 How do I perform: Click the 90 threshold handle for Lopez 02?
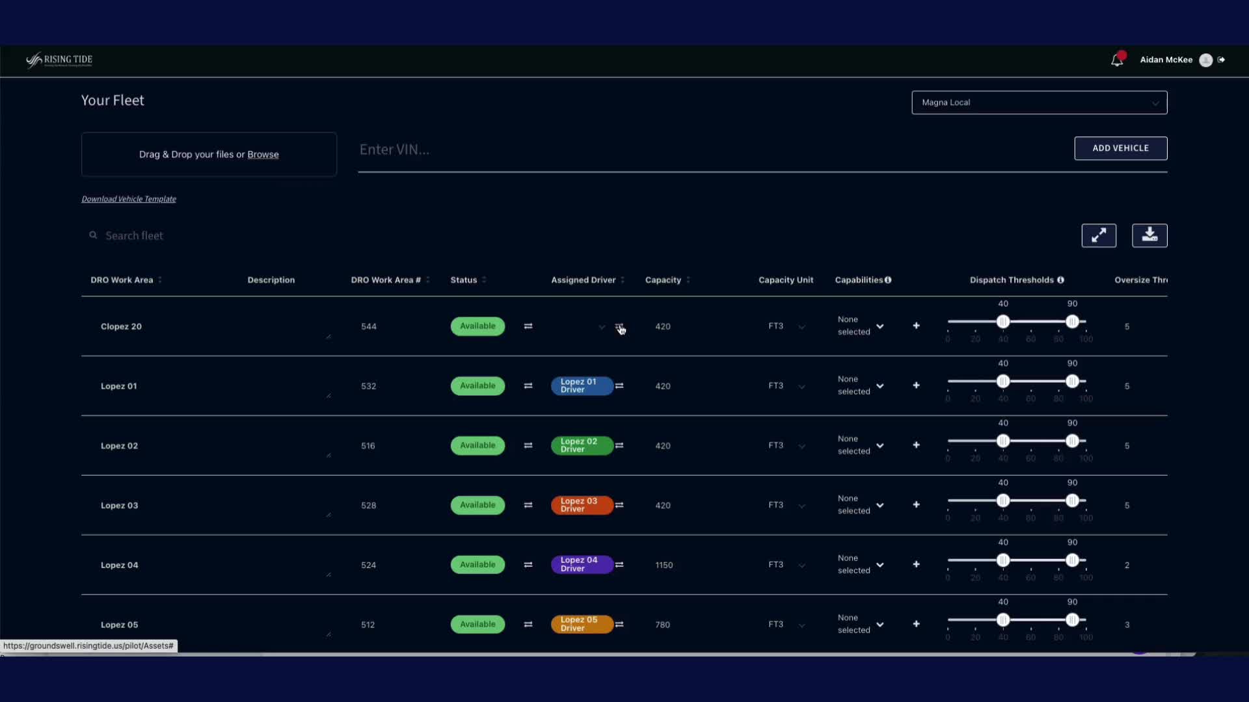click(1072, 441)
